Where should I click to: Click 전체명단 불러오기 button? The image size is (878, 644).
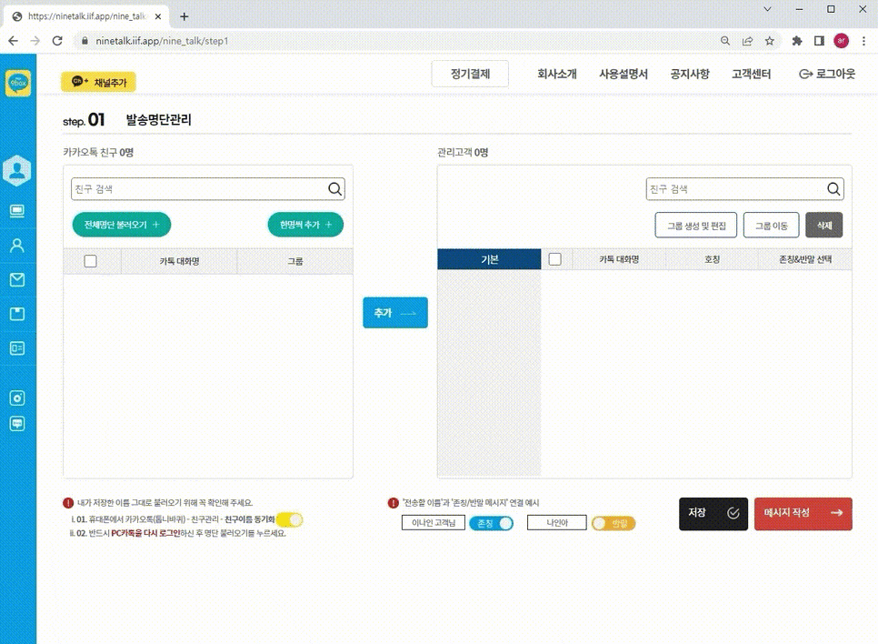click(x=122, y=225)
